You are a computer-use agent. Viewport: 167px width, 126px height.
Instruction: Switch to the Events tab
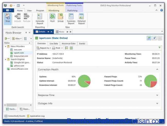click(x=82, y=44)
